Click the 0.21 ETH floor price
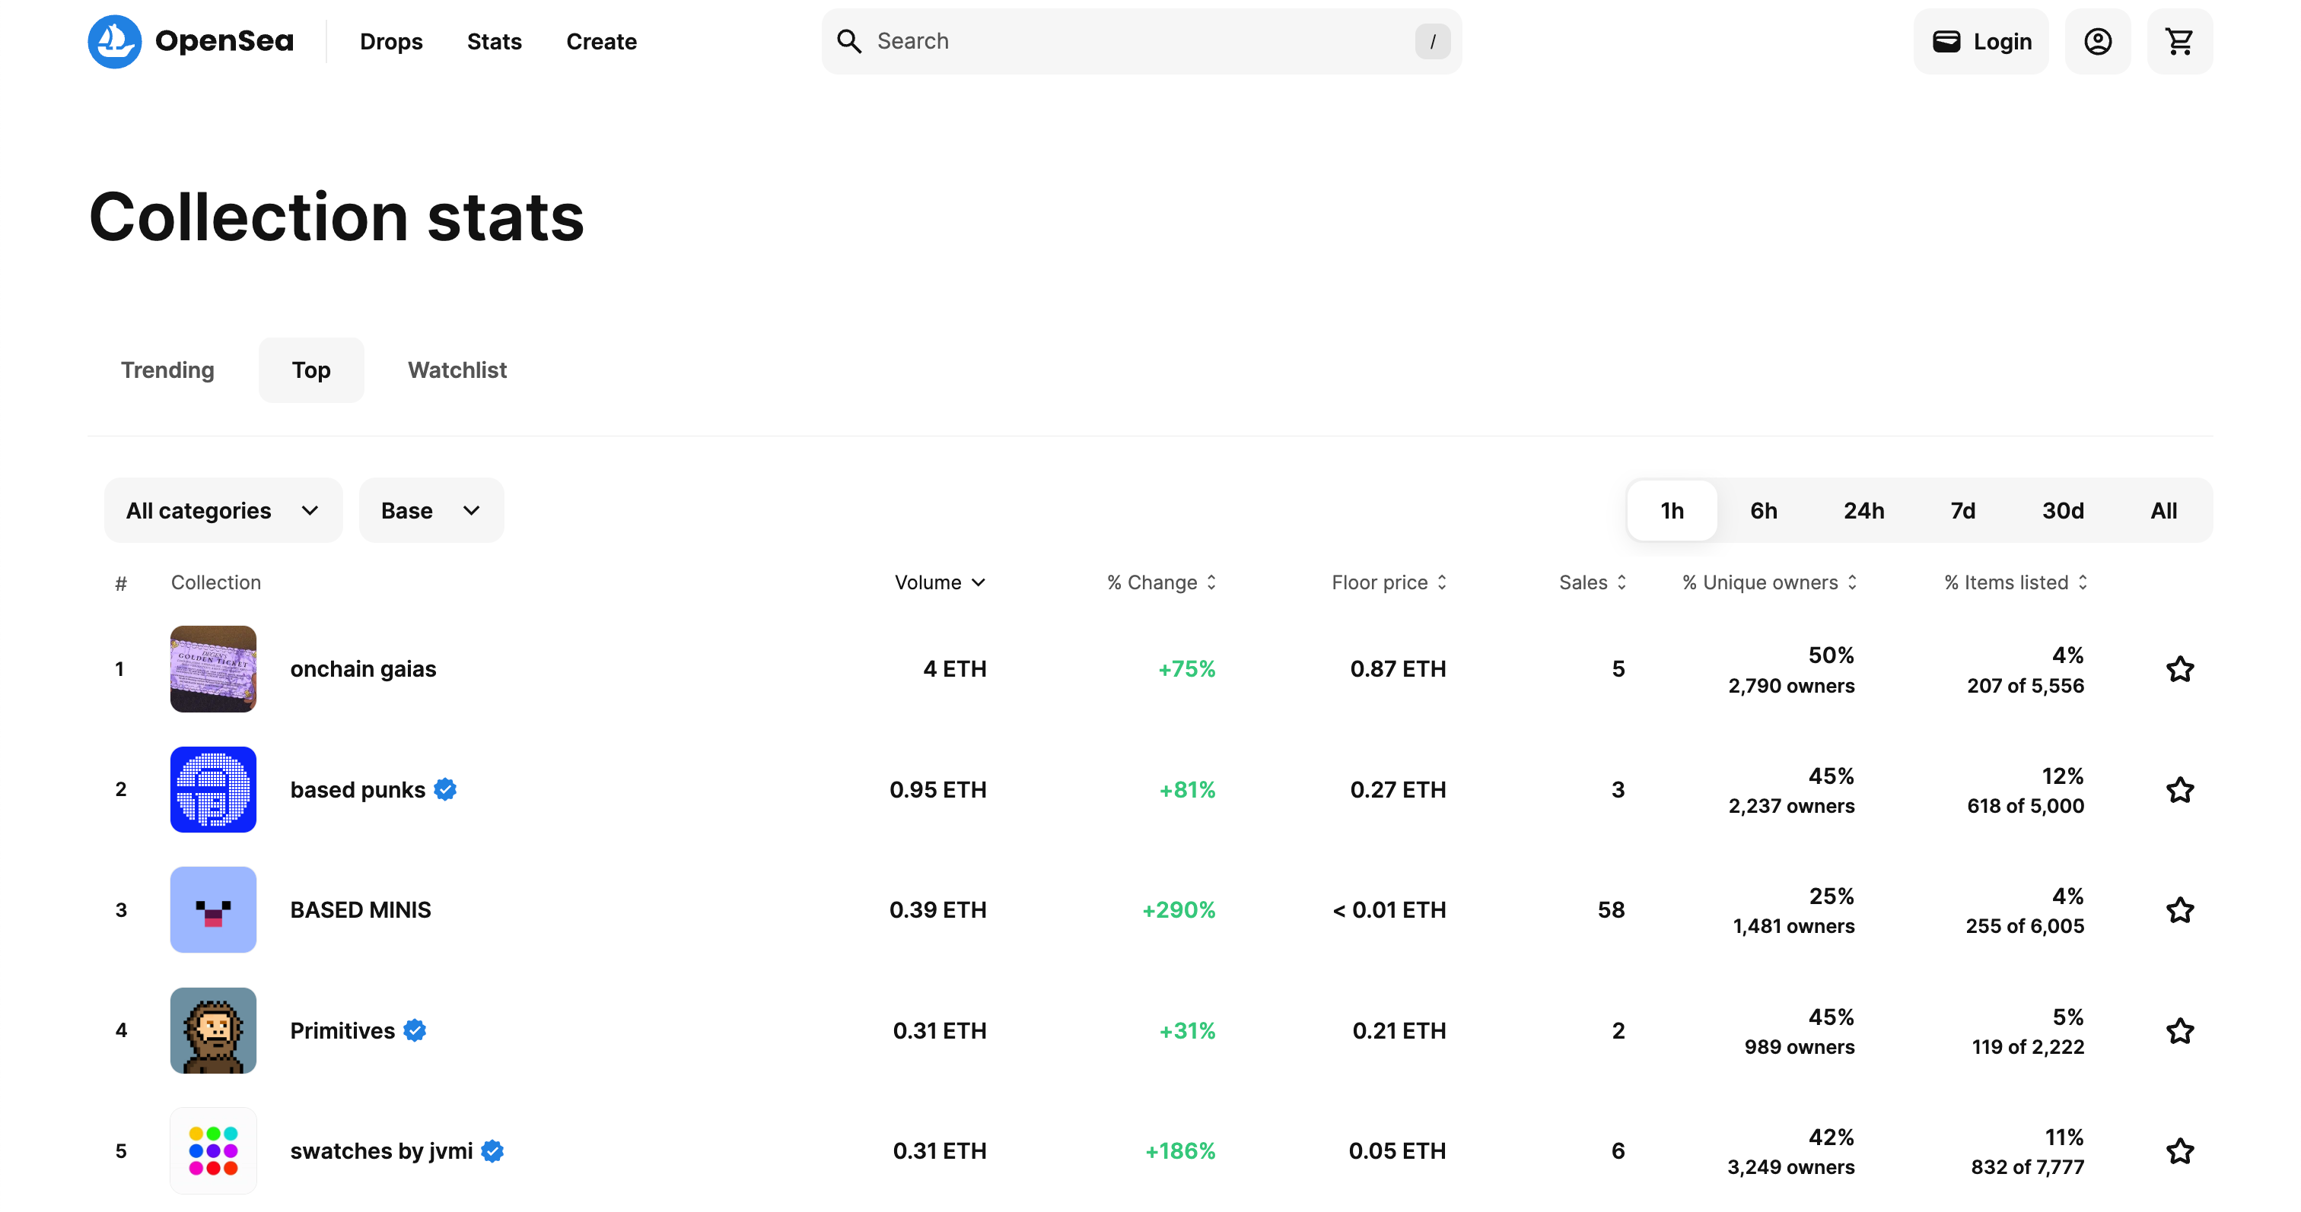The height and width of the screenshot is (1212, 2301). [x=1399, y=1031]
